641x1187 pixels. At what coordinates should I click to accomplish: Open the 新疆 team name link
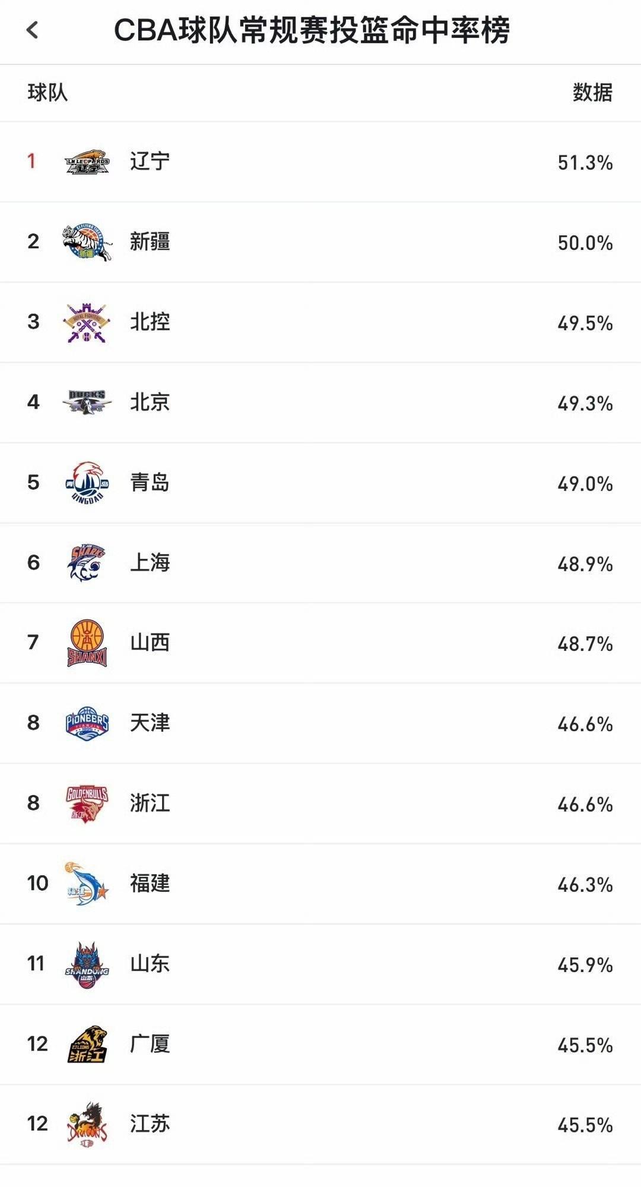(x=150, y=242)
